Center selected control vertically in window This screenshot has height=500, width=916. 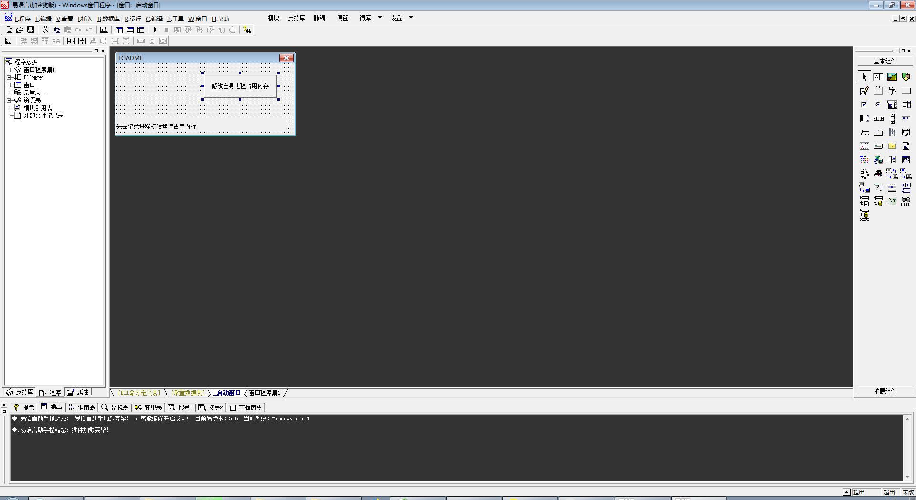pos(82,41)
